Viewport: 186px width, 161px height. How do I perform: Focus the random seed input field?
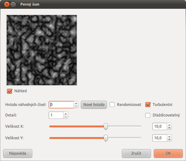(61, 105)
